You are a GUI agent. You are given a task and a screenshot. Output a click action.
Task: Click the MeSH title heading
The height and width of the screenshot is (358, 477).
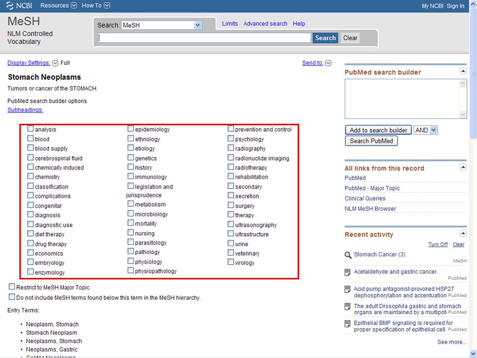24,21
